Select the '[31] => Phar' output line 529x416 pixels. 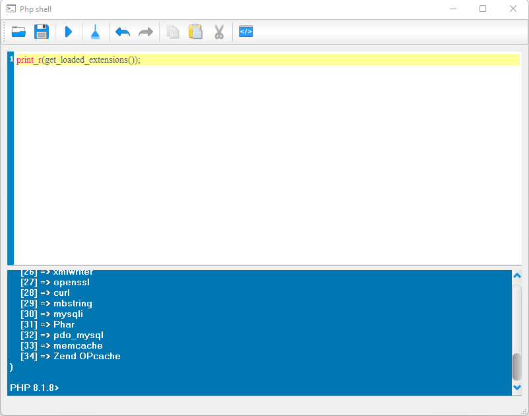tap(47, 324)
